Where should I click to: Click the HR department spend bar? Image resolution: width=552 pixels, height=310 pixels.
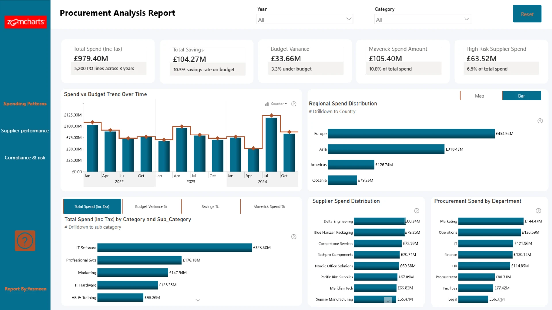tap(484, 266)
